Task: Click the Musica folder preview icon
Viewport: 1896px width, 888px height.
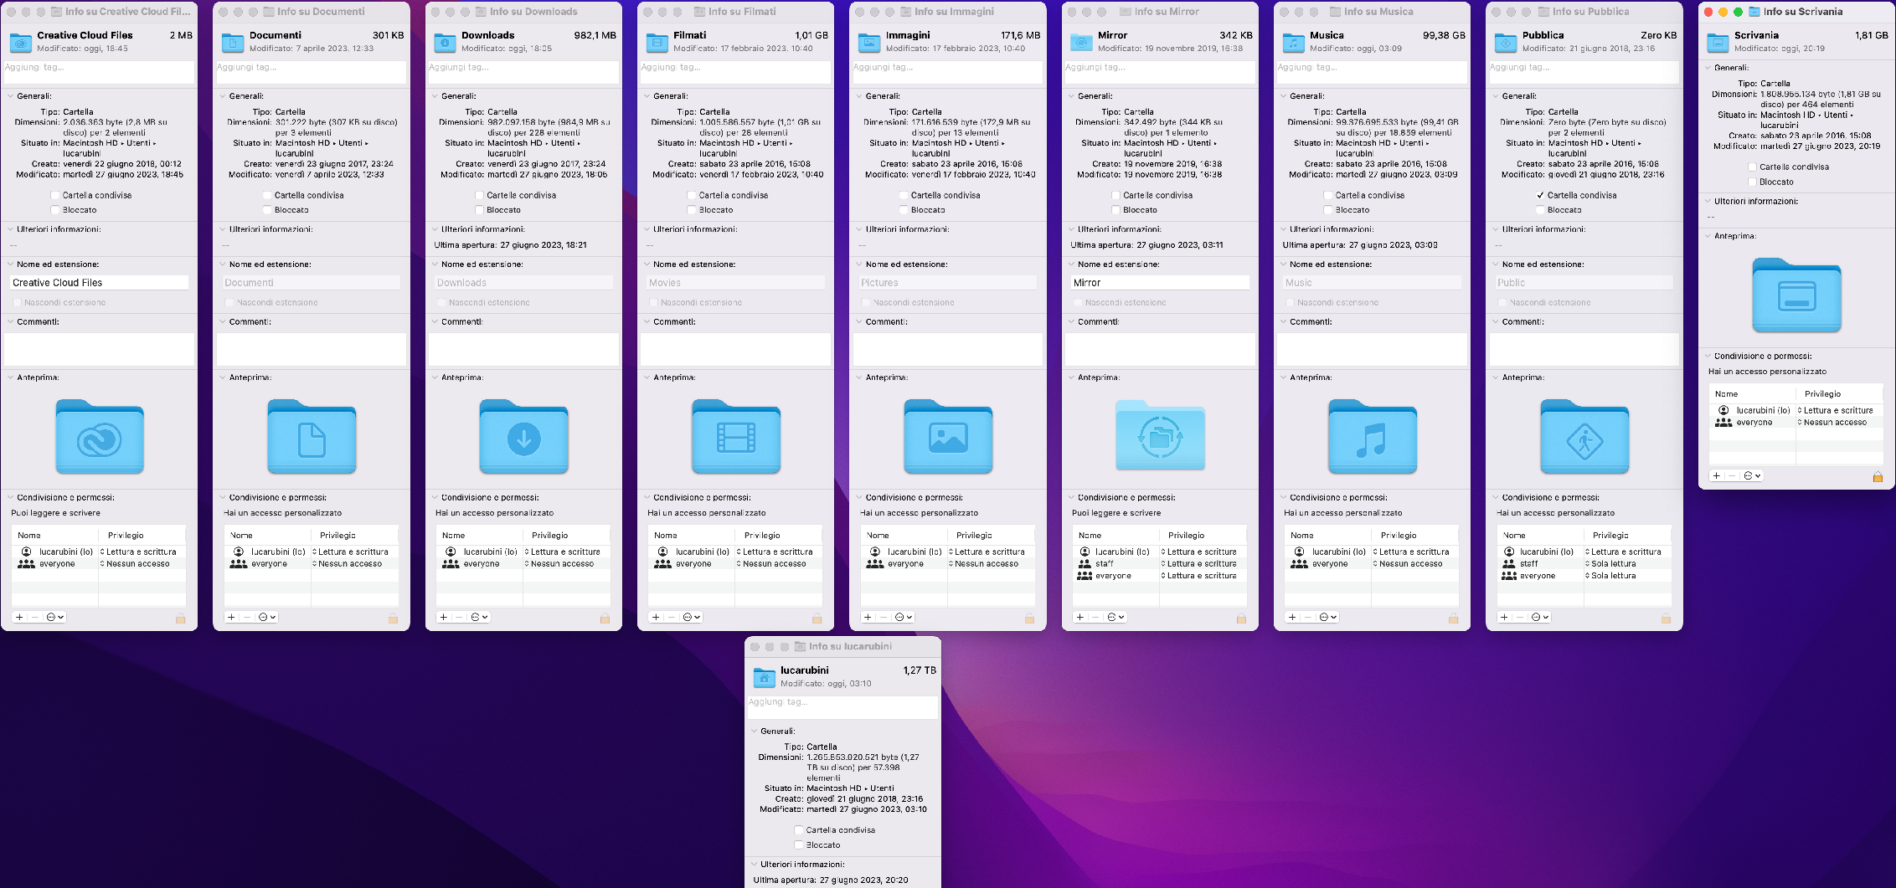Action: click(1373, 437)
